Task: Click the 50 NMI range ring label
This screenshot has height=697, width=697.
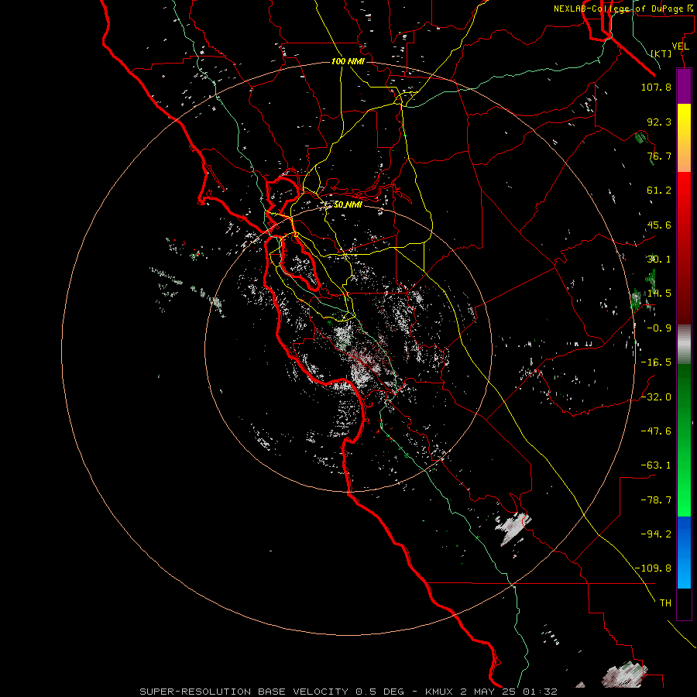Action: tap(348, 204)
